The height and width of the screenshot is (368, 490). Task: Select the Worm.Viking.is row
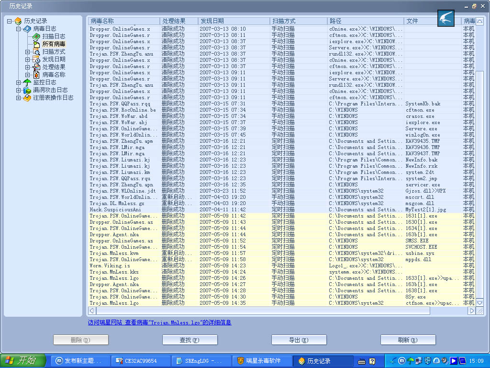click(281, 265)
